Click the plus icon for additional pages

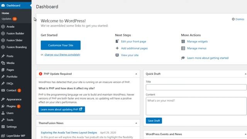pos(117,48)
